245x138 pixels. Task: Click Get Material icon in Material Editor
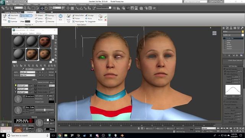click(x=14, y=66)
